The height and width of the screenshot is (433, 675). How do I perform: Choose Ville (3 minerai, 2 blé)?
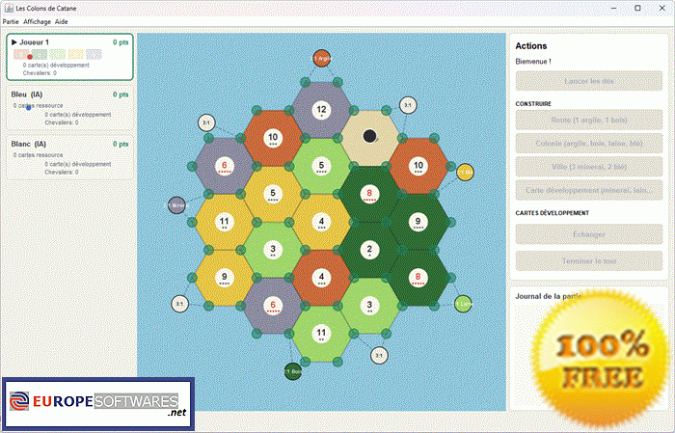[589, 167]
